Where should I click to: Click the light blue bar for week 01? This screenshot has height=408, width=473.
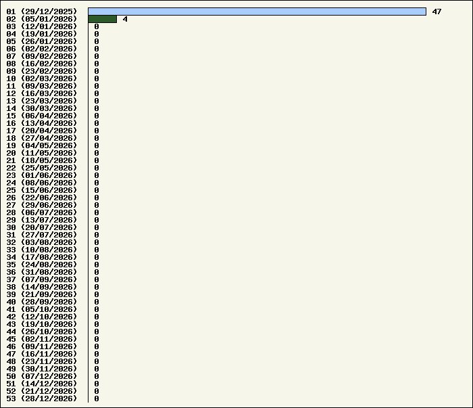(x=257, y=12)
